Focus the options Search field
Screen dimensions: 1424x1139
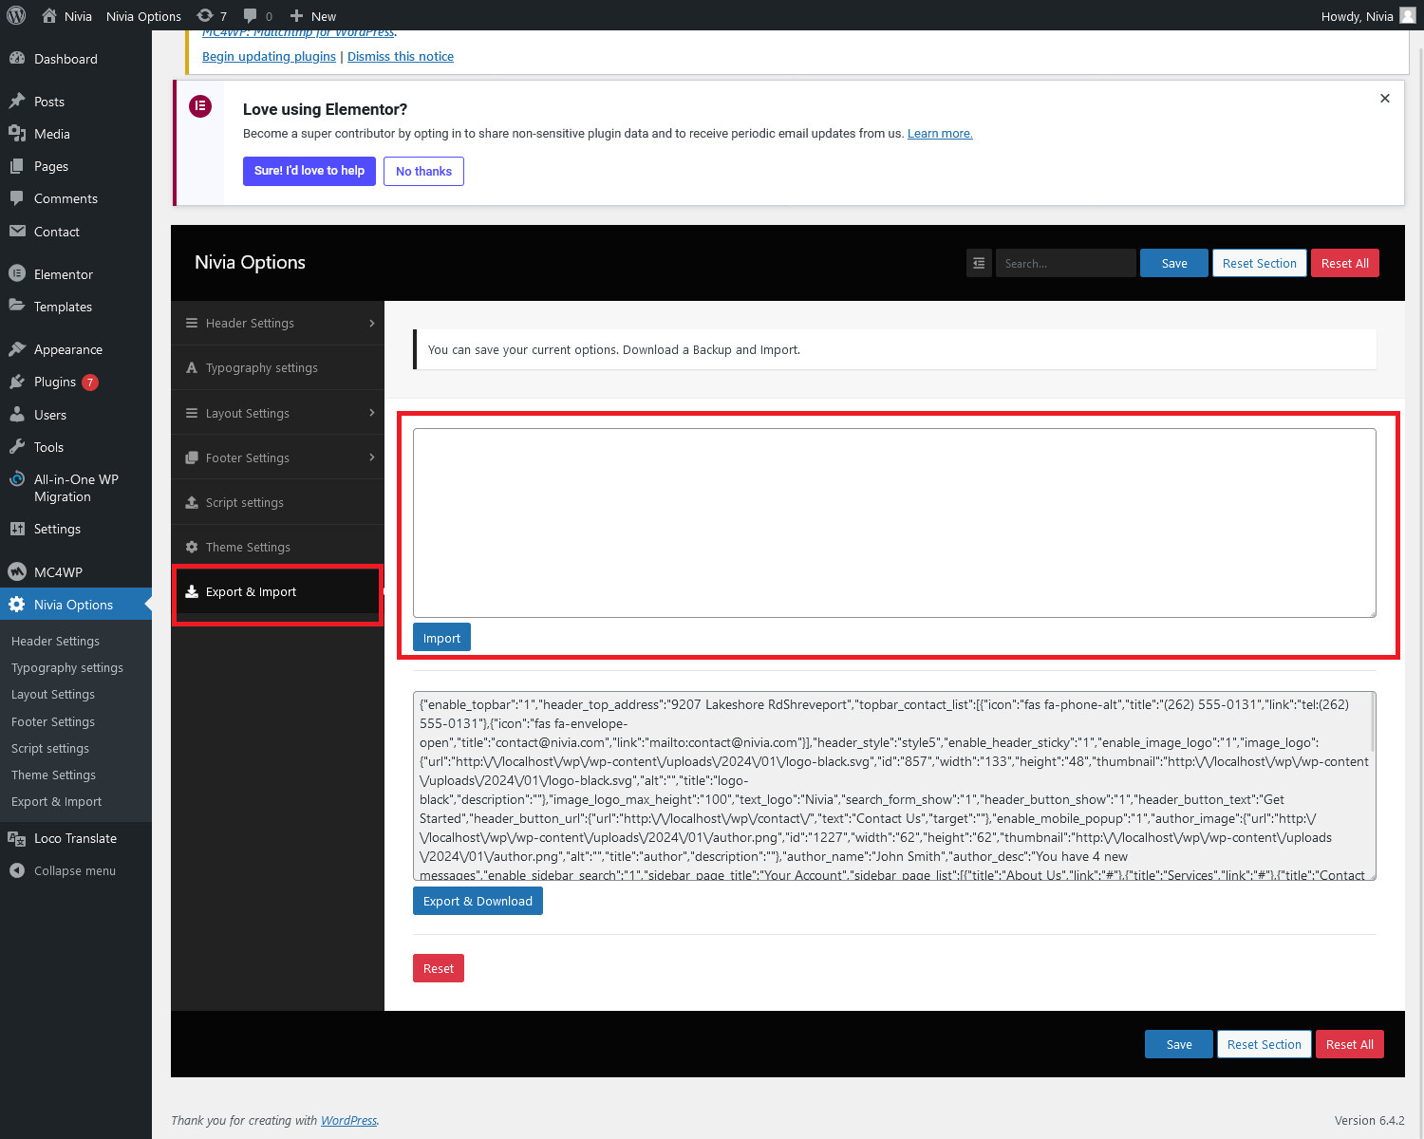[1065, 263]
